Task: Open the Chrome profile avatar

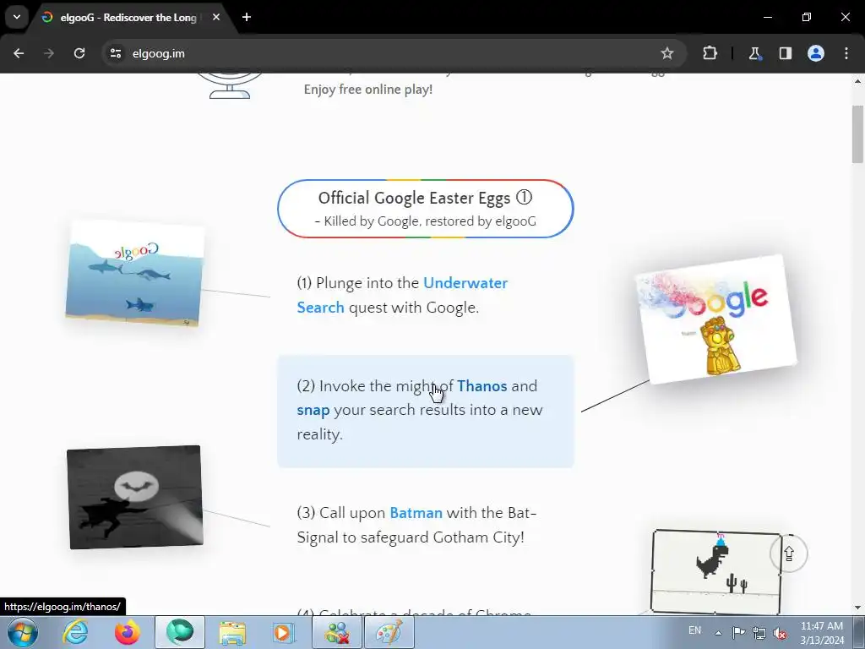Action: point(816,53)
